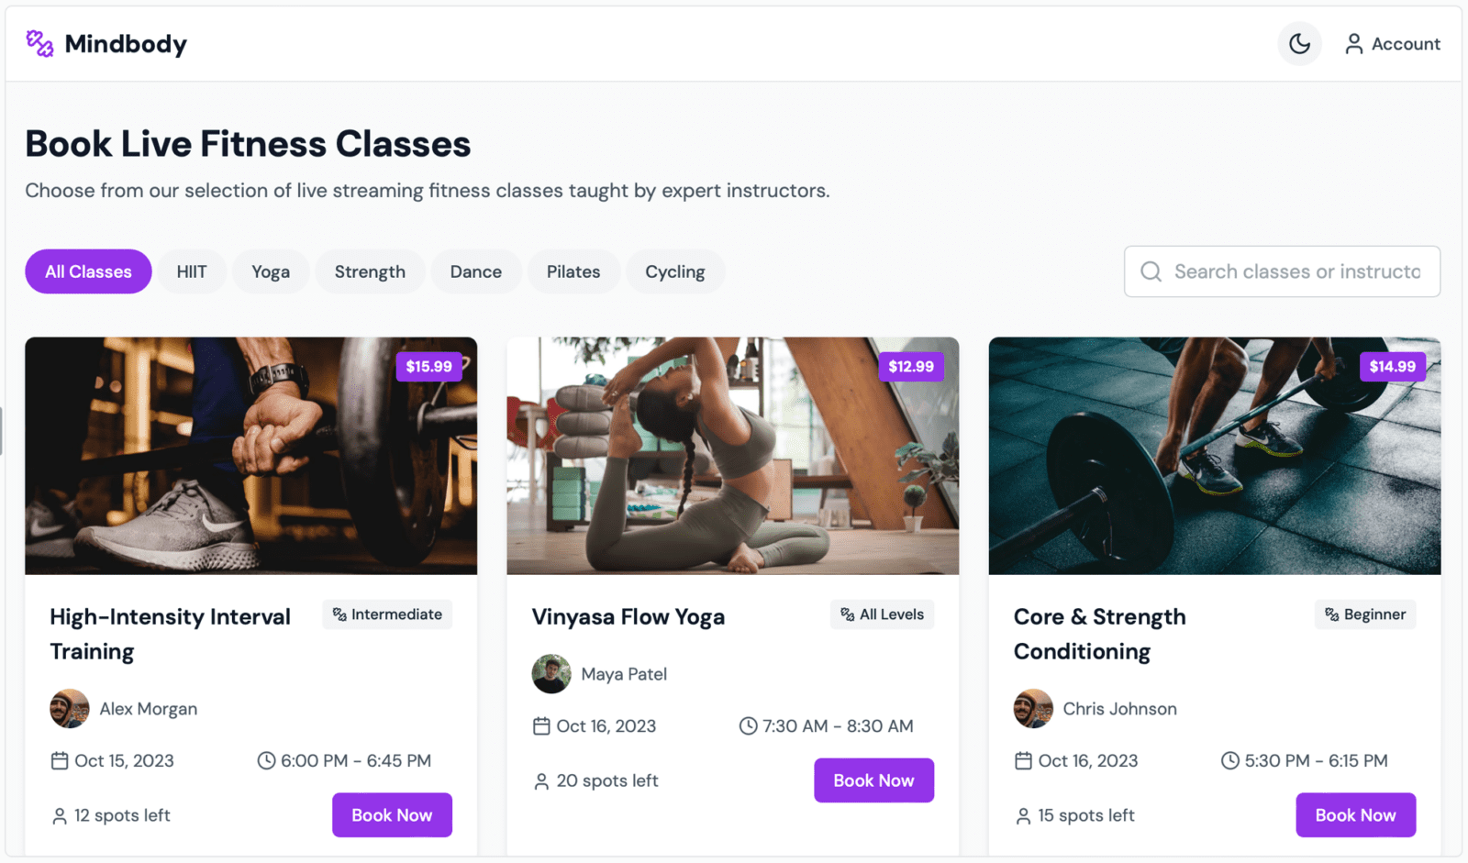
Task: Open the Account user icon
Action: pyautogui.click(x=1353, y=43)
